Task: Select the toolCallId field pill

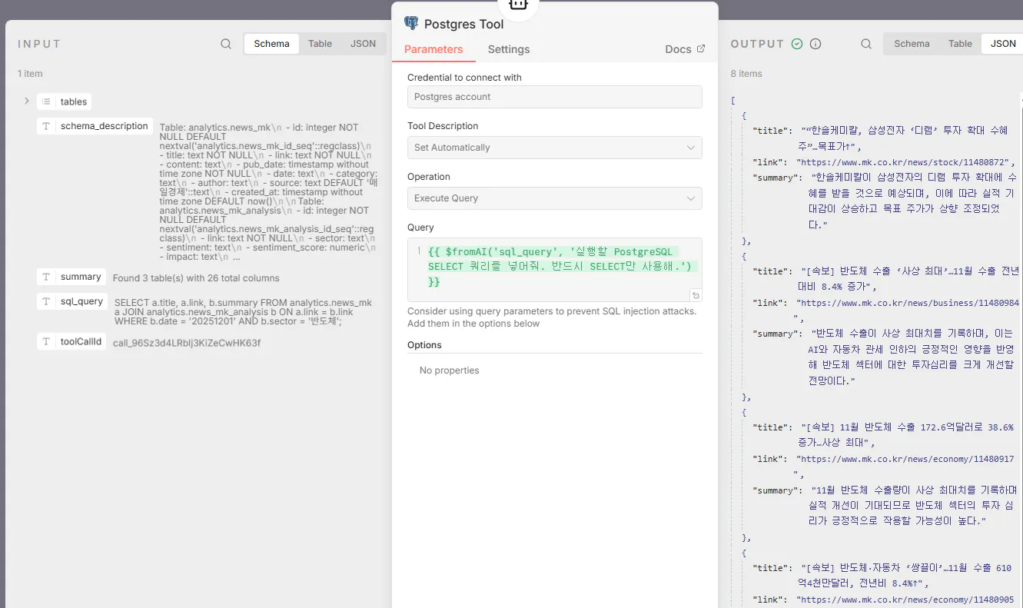Action: (71, 341)
